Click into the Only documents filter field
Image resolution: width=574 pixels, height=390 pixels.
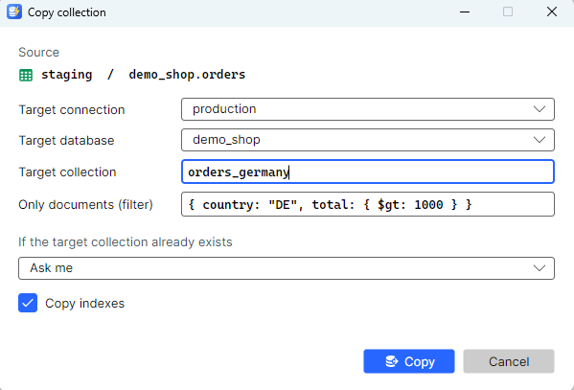coord(368,204)
